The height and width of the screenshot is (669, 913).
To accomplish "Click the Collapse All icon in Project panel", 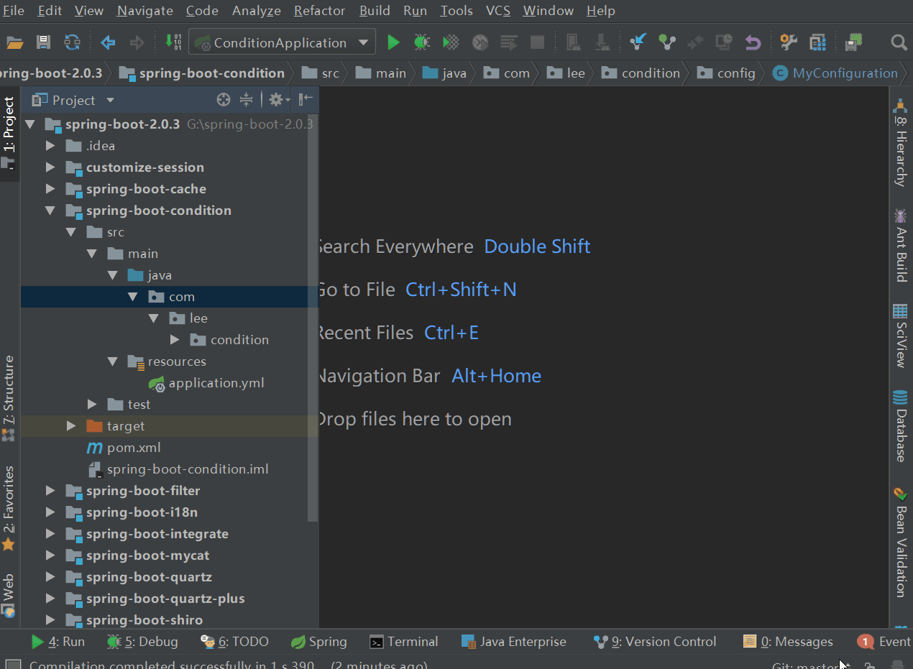I will click(246, 99).
